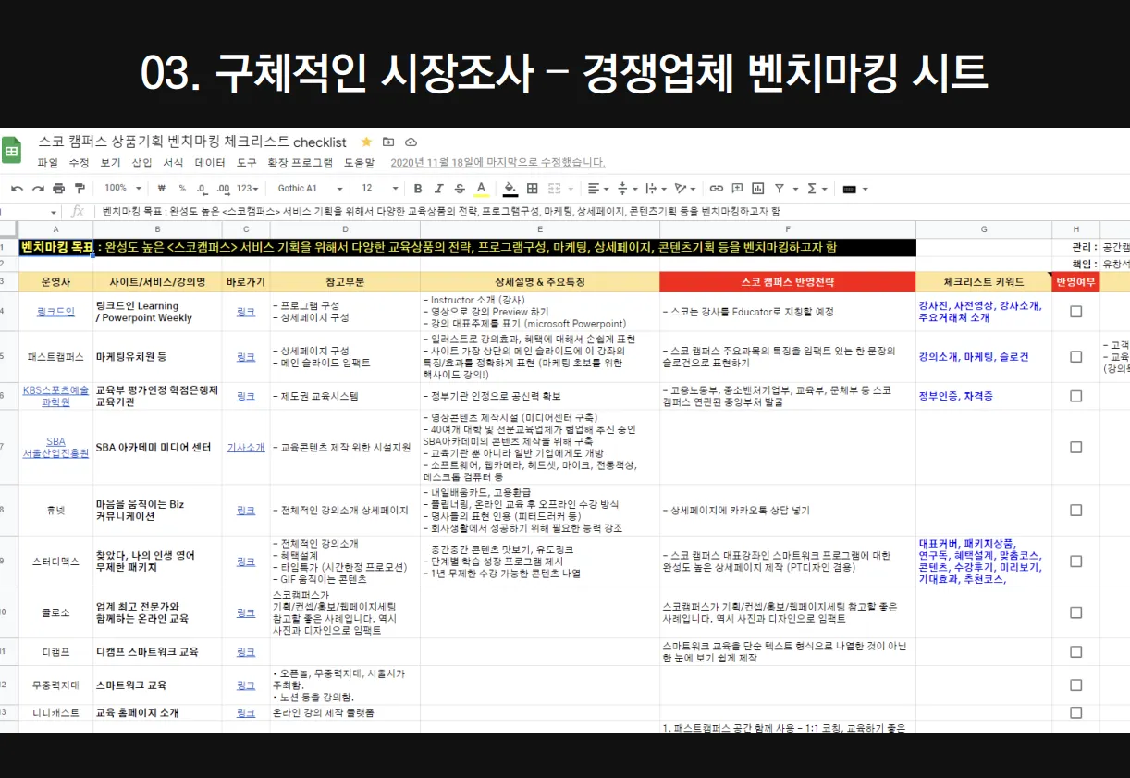Screen dimensions: 1130x778
Task: Open the 100% zoom dropdown
Action: (x=122, y=189)
